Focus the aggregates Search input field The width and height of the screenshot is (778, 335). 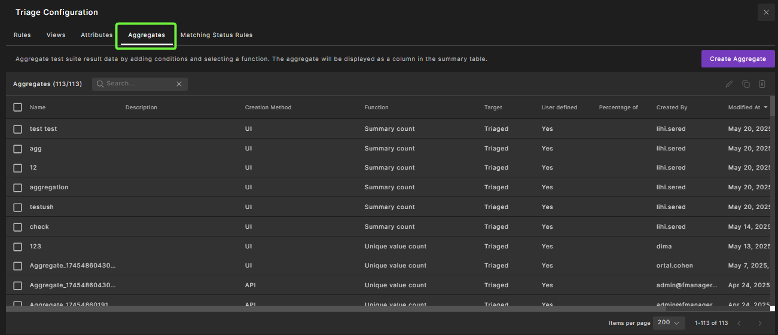[x=139, y=84]
